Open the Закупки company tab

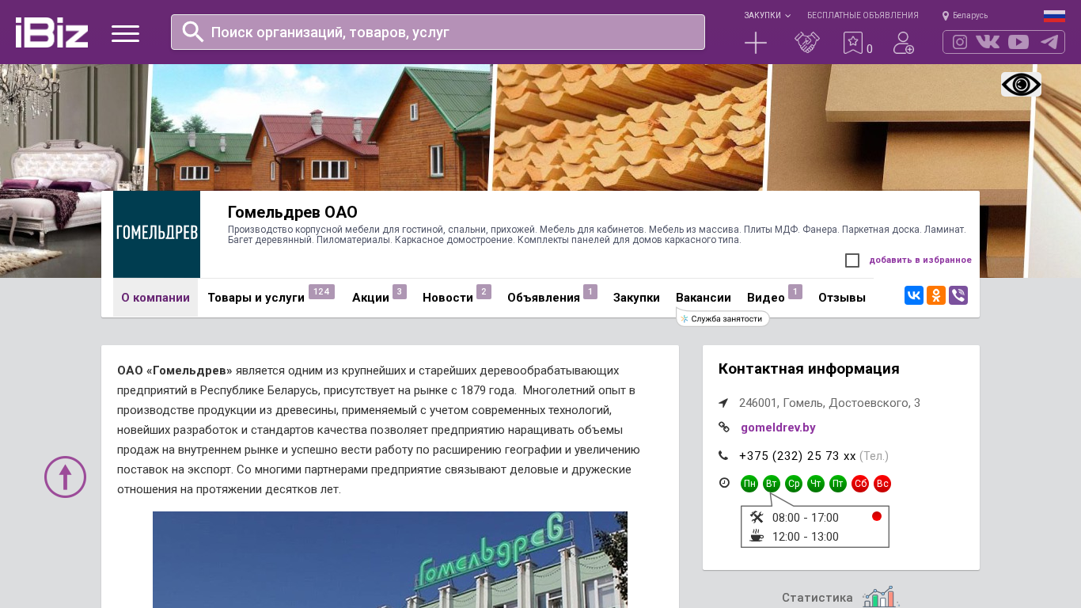coord(636,298)
